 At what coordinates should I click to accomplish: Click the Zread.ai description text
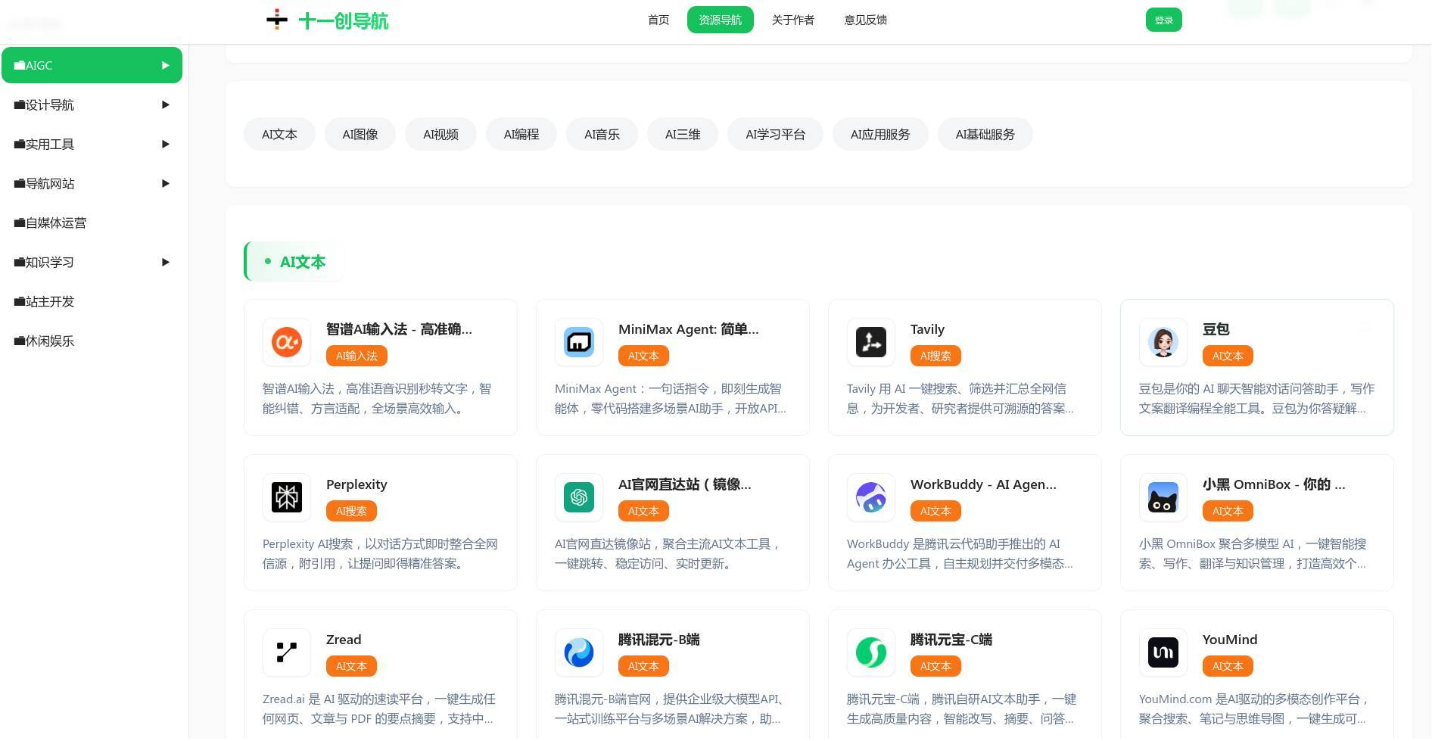point(379,709)
